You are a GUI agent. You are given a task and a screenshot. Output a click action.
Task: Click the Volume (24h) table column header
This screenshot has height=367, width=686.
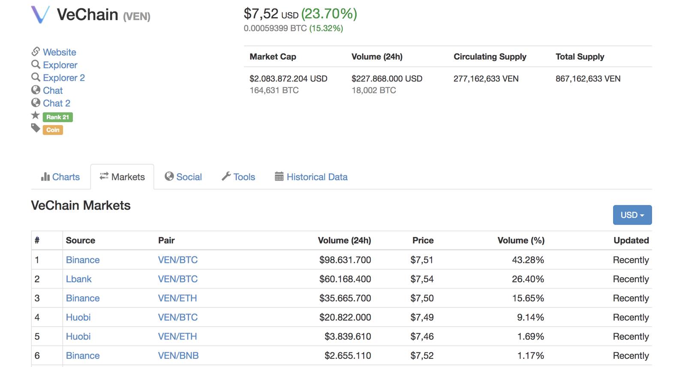tap(345, 241)
